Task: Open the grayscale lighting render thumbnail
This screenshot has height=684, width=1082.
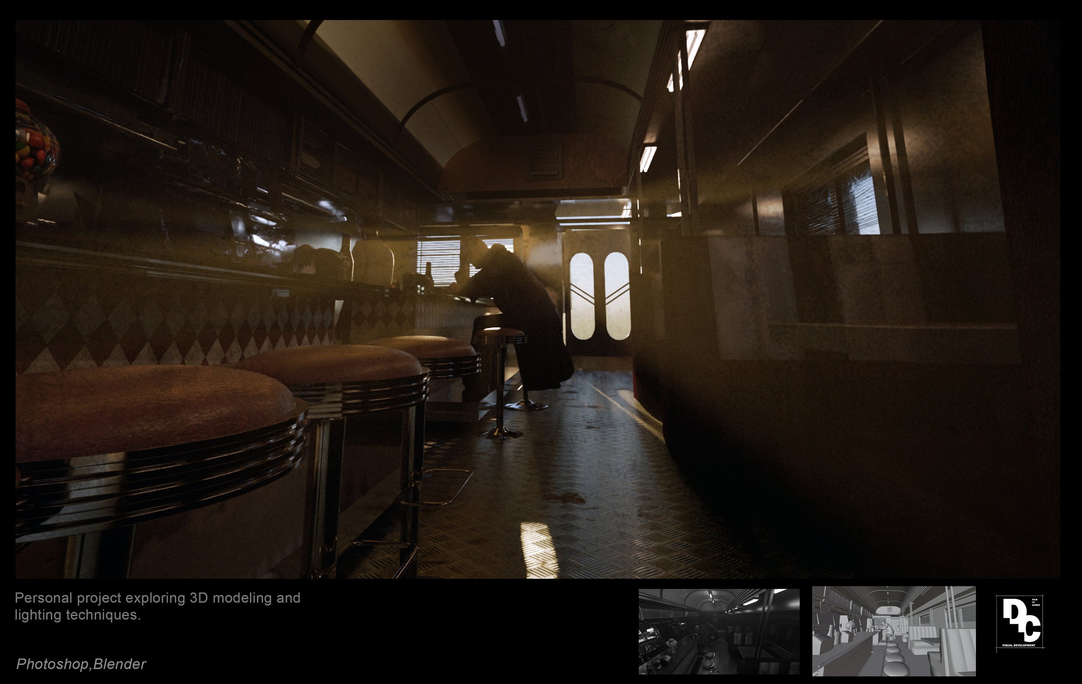Action: click(x=718, y=631)
